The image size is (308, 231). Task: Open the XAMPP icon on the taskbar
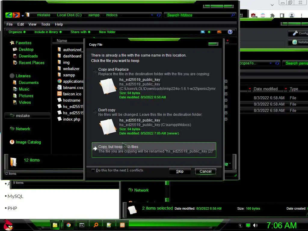(122, 225)
